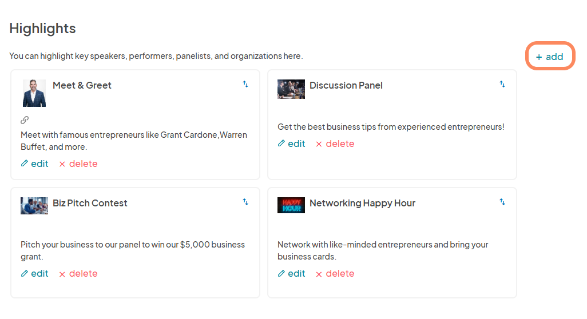Click the pencil icon on Discussion Panel card
The height and width of the screenshot is (319, 587).
click(281, 143)
